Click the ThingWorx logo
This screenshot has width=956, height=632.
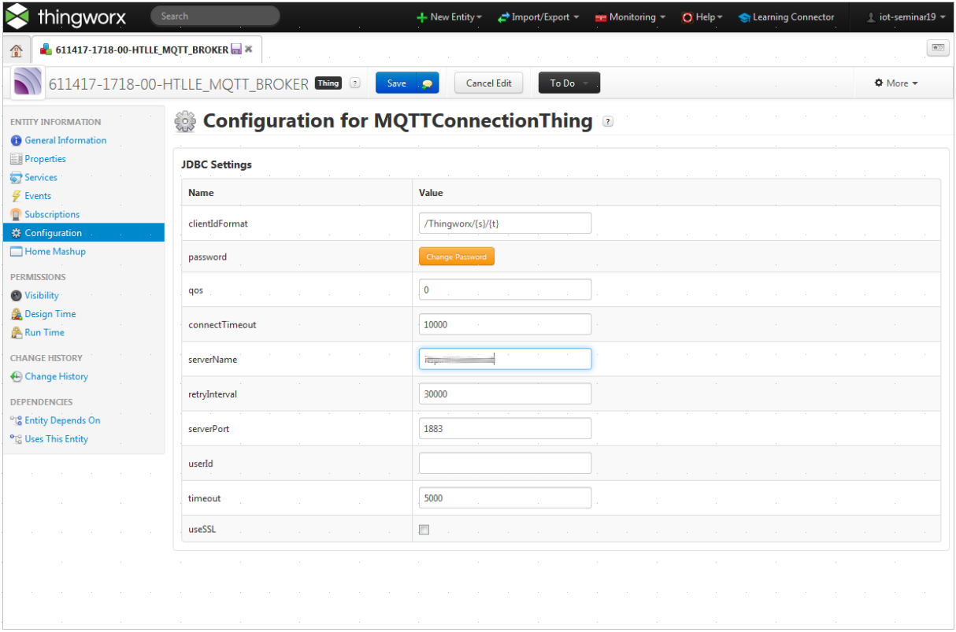(x=65, y=16)
